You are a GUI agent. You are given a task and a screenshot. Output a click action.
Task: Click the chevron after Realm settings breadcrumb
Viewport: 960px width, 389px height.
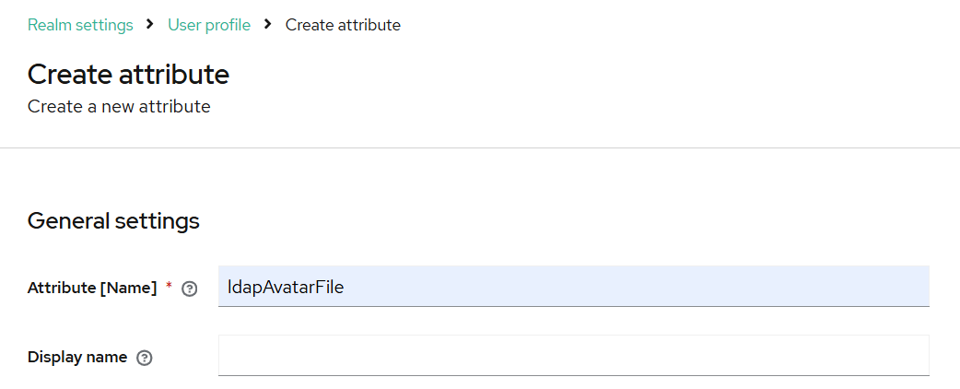pos(150,25)
